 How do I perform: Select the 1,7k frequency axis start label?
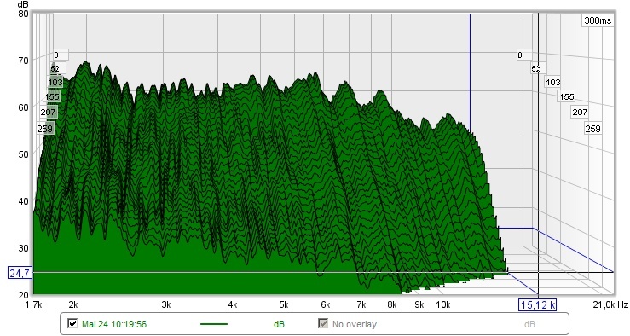pos(33,304)
